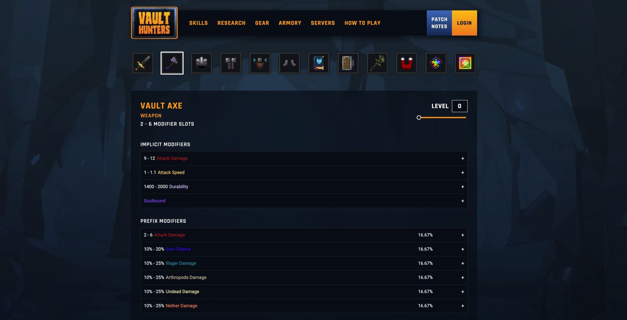Select the red magnet gear icon

point(407,63)
